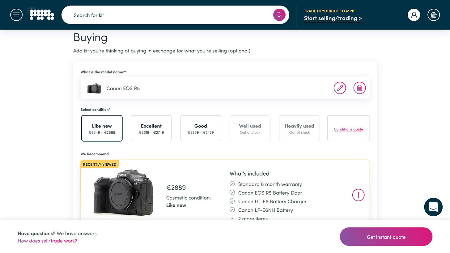
Task: Click the small Canon EOS R5 thumbnail
Action: [94, 88]
